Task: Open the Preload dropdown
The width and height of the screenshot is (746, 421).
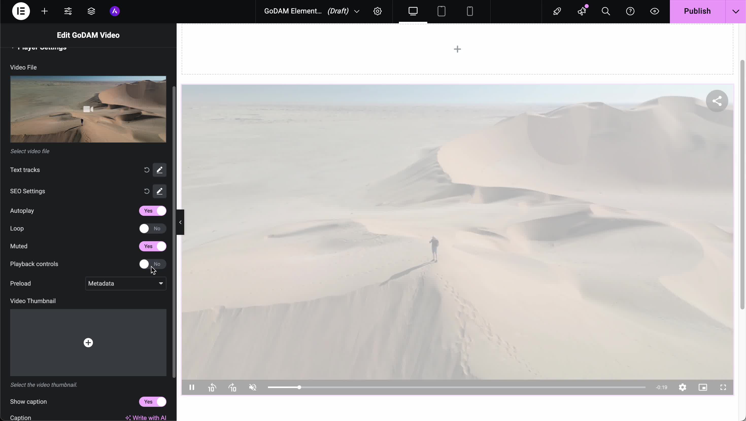Action: pos(126,284)
